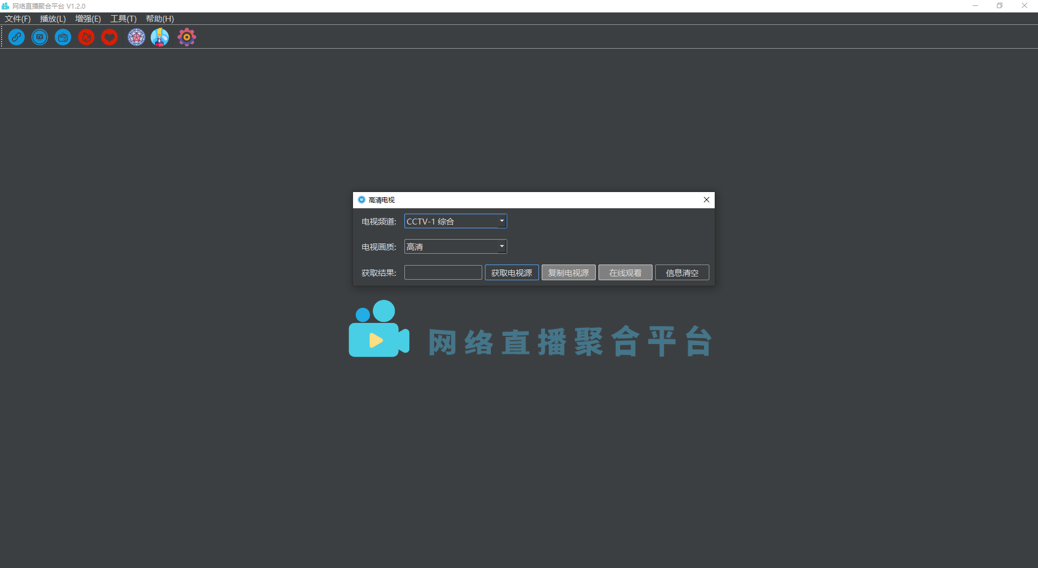Viewport: 1038px width, 568px height.
Task: Click the toolbar drag handle grip
Action: (2, 37)
